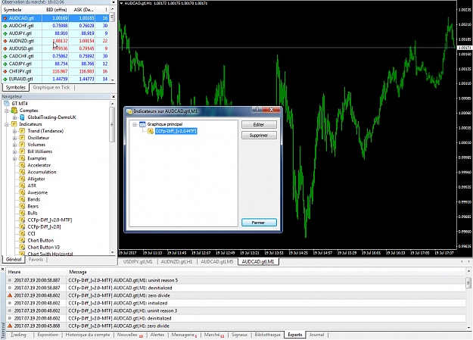This screenshot has height=340, width=473.
Task: Select the Bulls indicator
Action: click(33, 214)
